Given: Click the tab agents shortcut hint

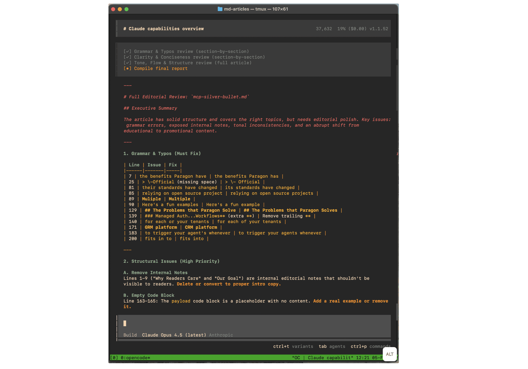Looking at the screenshot, I should click(332, 346).
